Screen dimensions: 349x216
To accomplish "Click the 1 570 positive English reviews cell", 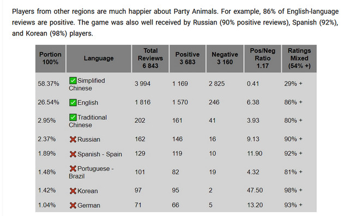I will click(x=180, y=102).
